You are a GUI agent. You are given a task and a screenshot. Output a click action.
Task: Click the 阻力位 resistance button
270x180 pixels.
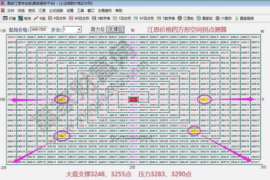pos(98,30)
